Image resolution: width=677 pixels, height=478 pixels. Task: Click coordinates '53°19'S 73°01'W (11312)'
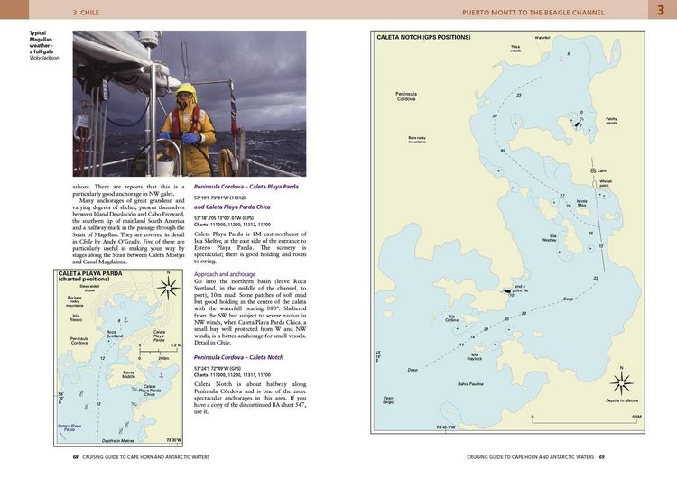[219, 198]
